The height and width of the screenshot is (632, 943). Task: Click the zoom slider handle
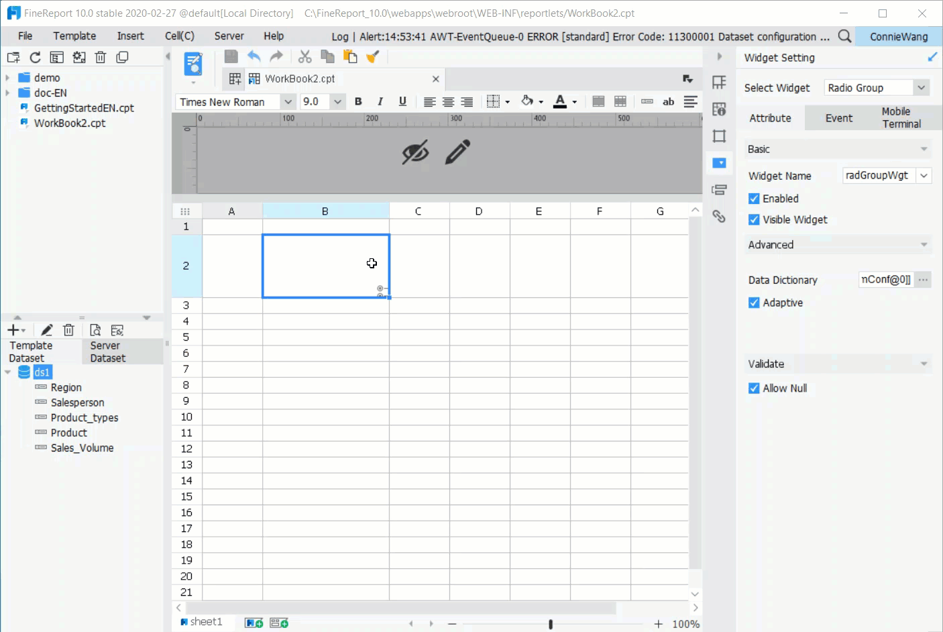click(551, 624)
